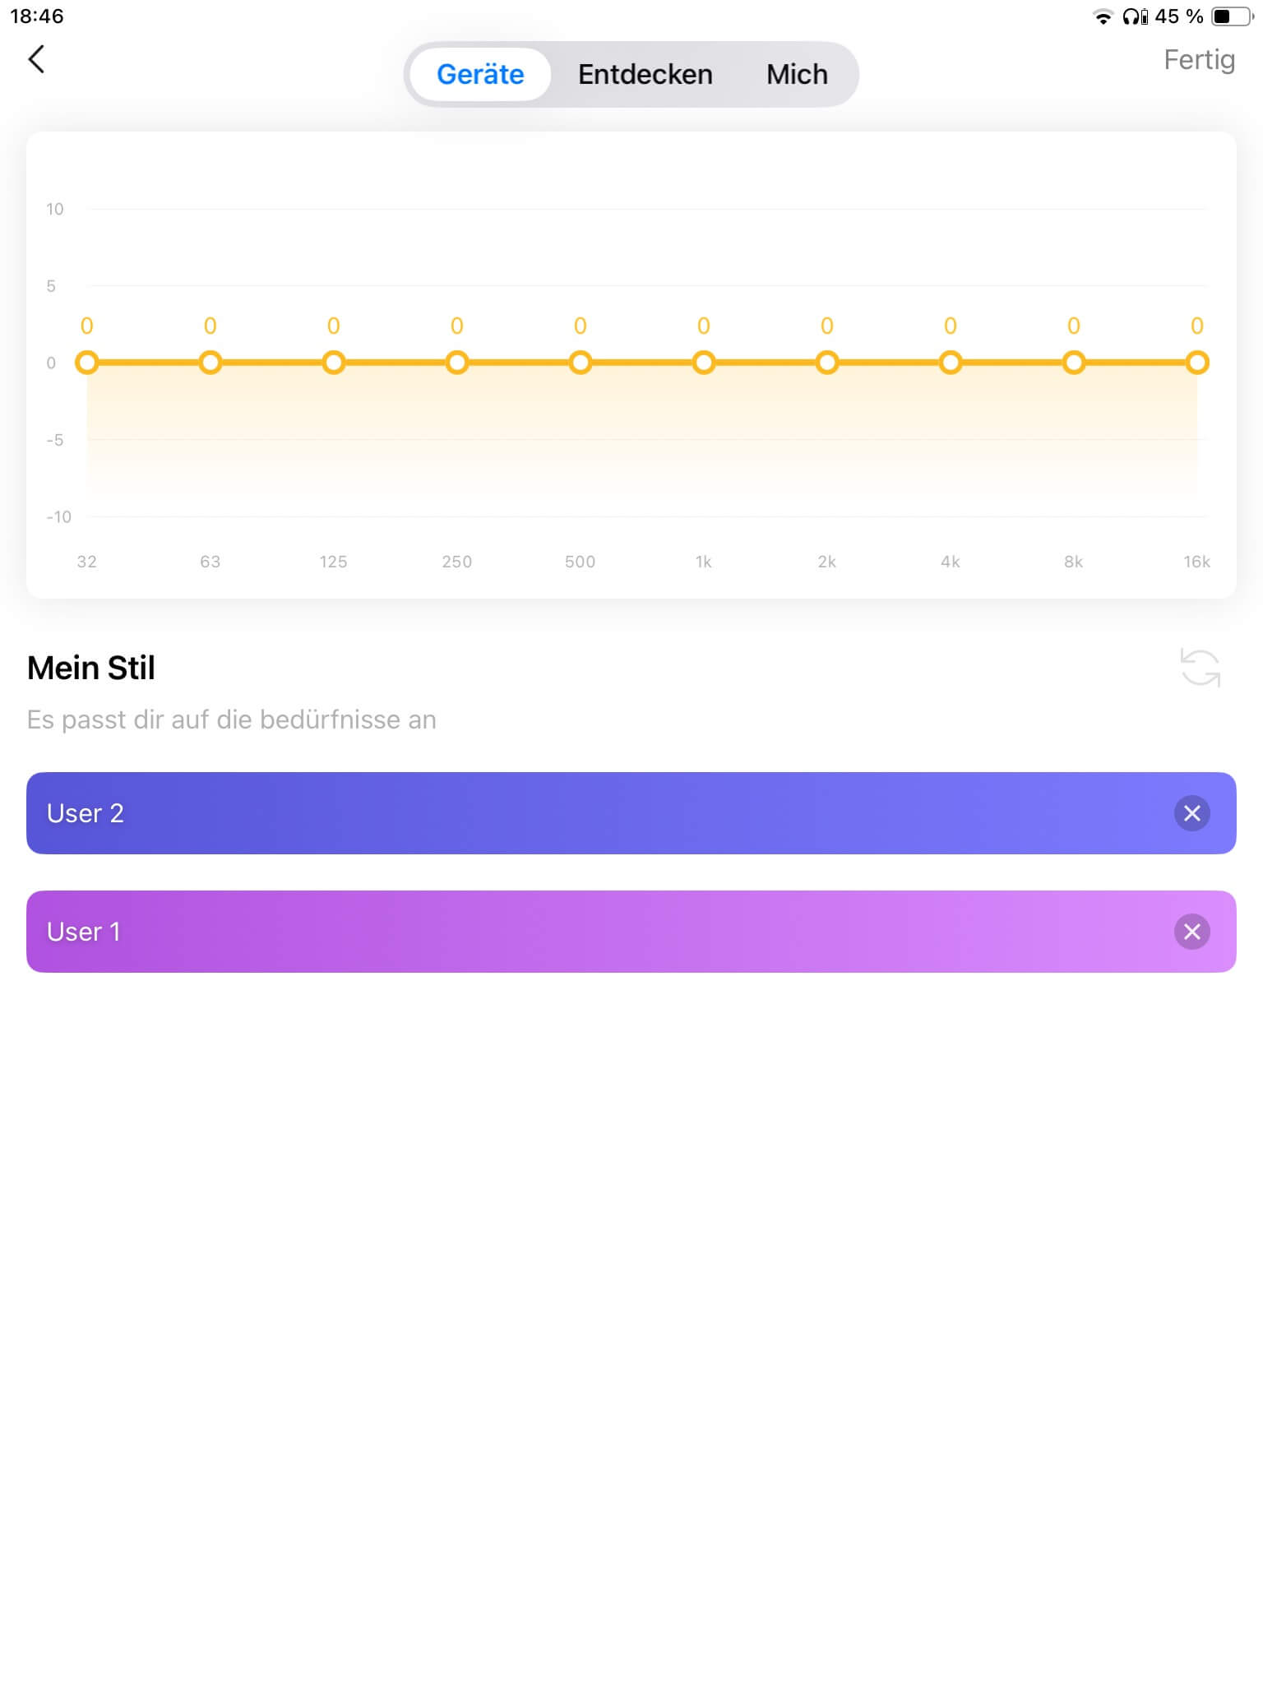
Task: Tap the Wi-Fi status icon
Action: click(1103, 16)
